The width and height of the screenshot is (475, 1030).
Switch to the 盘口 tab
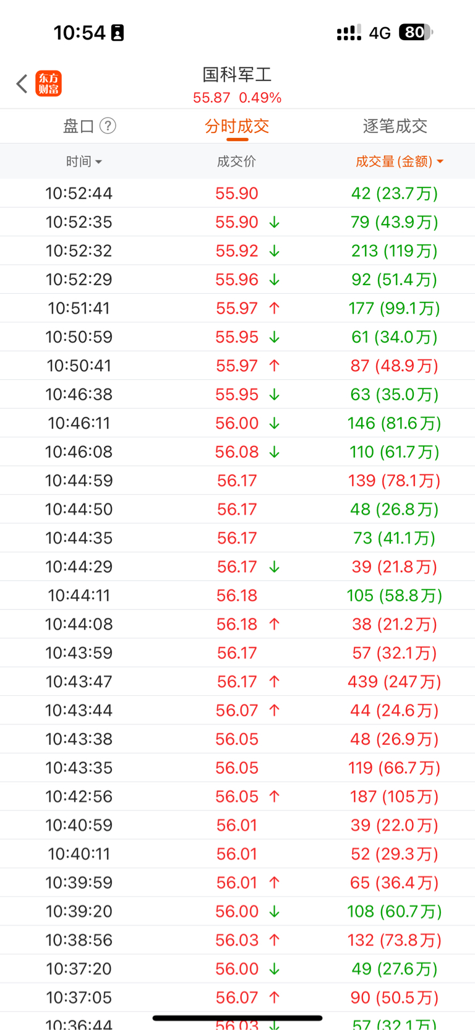click(x=79, y=126)
